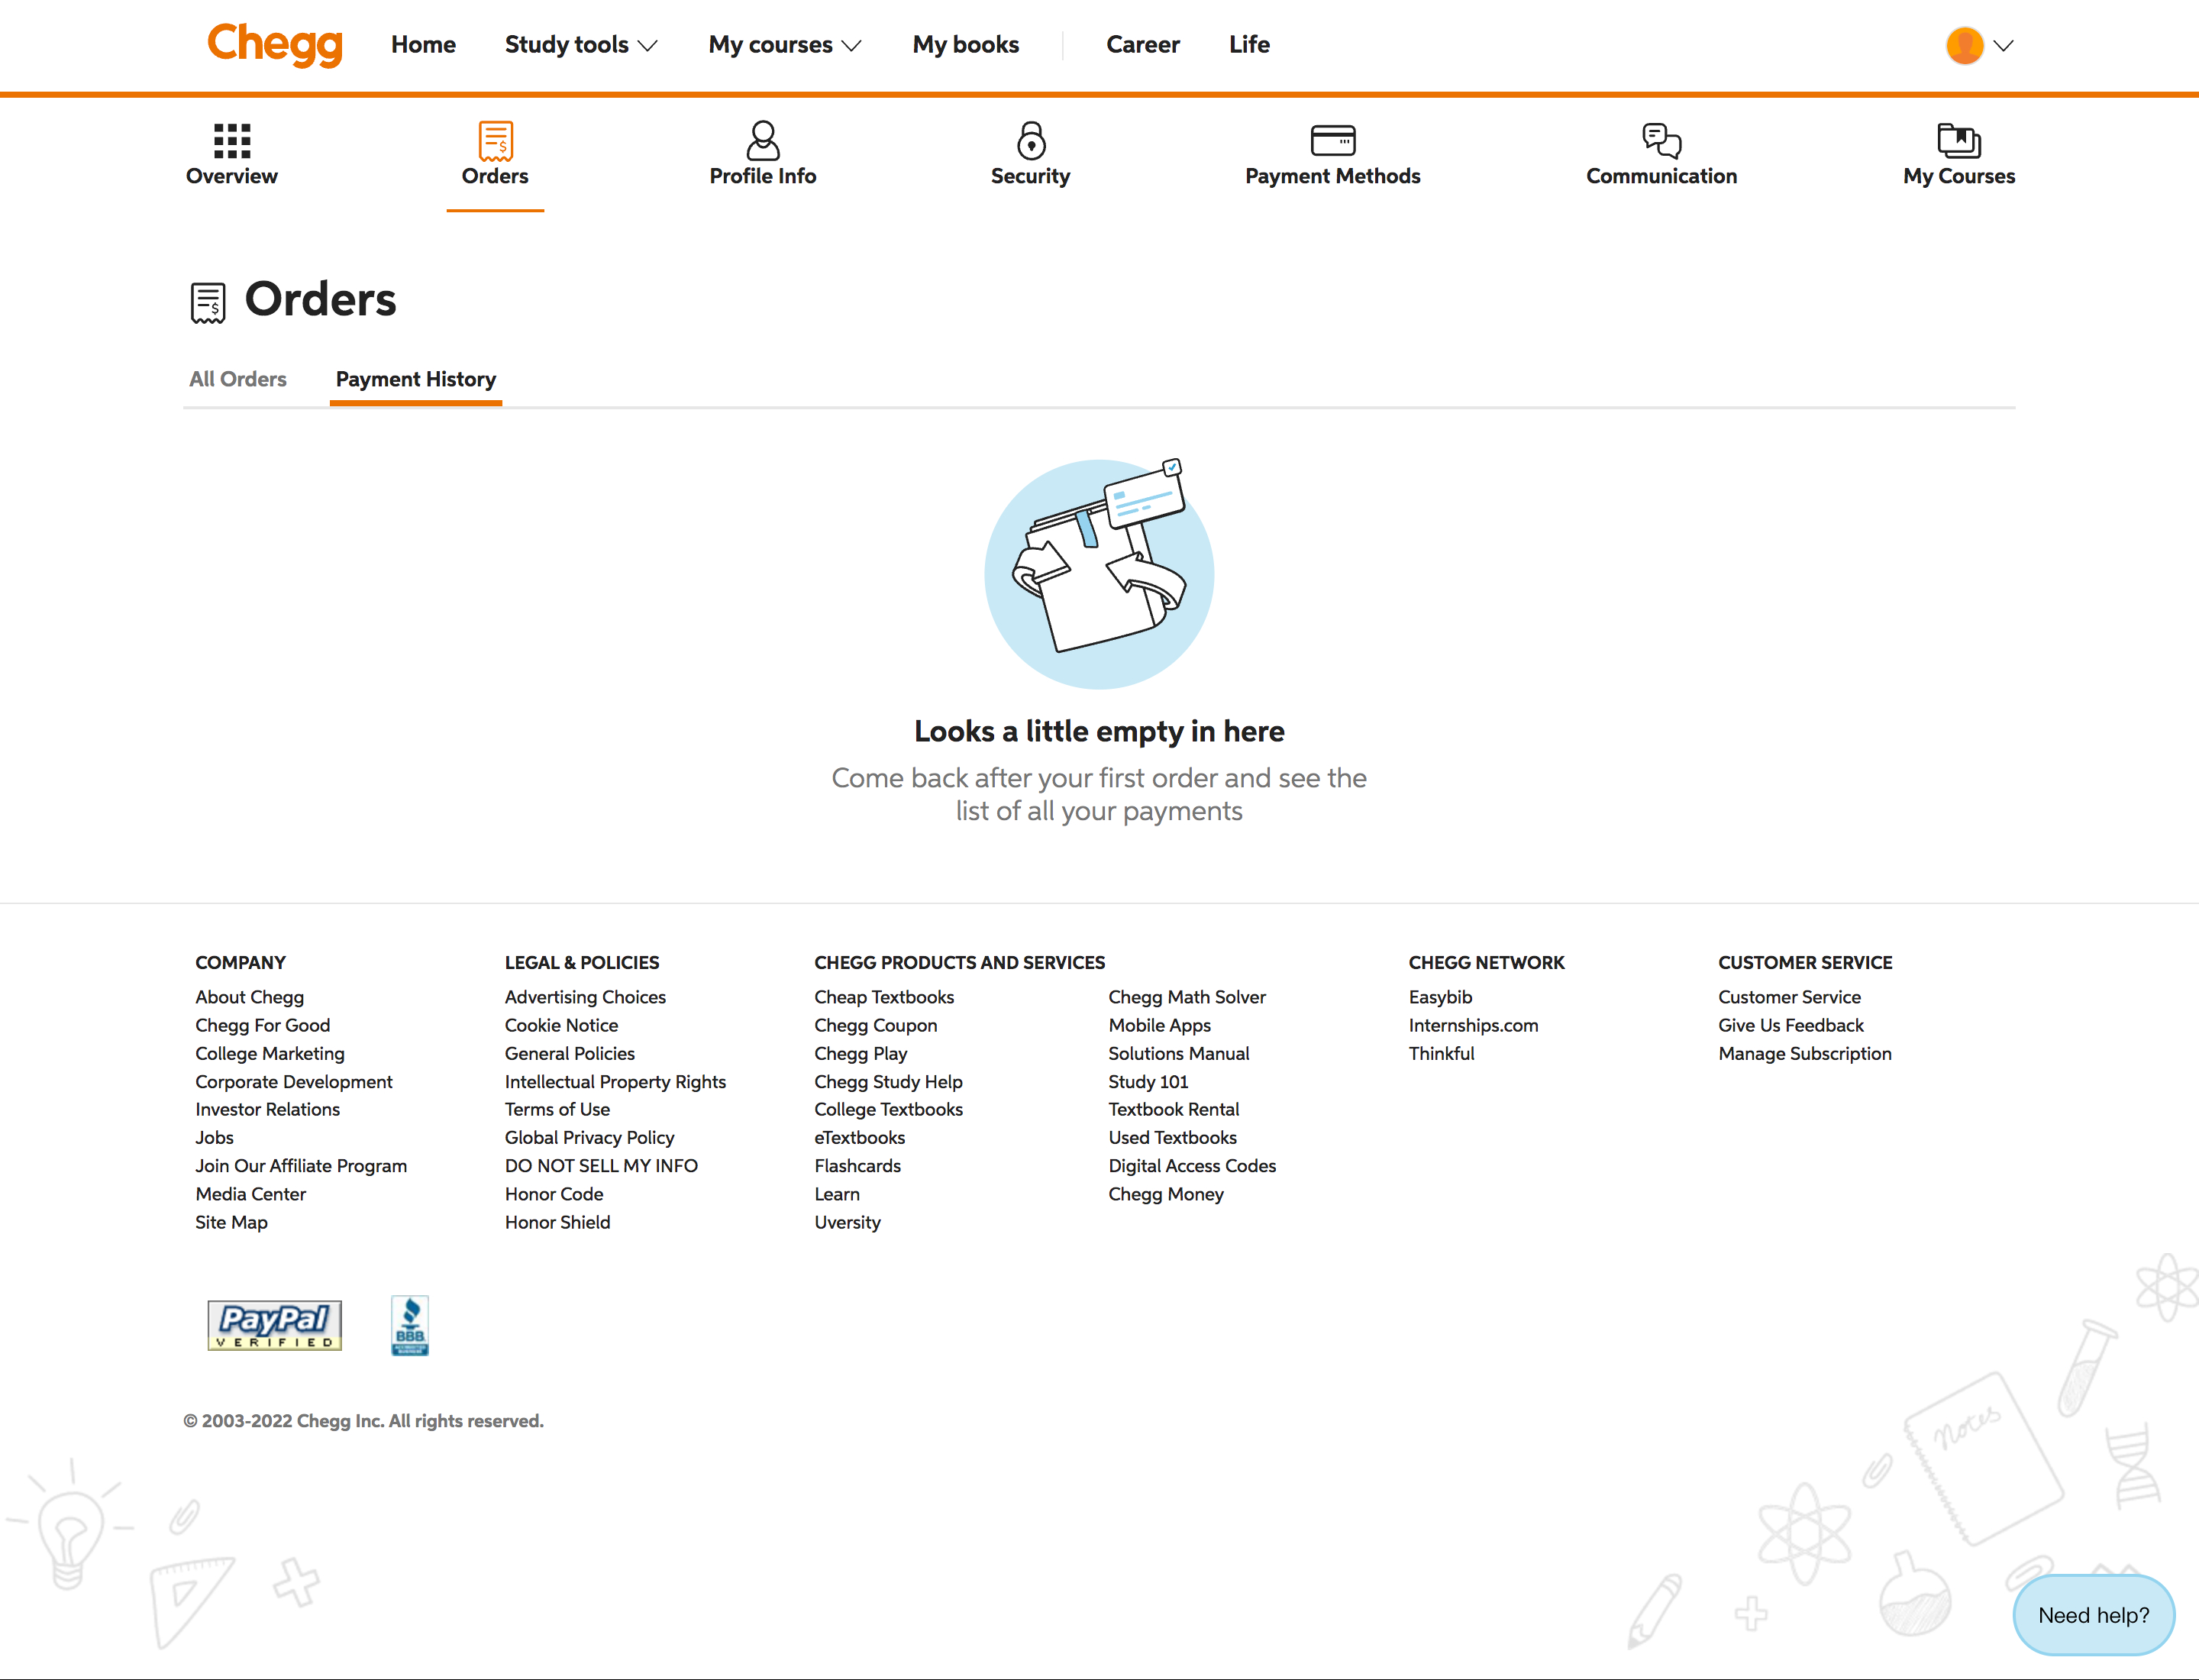
Task: Open the Thinkful link
Action: (x=1442, y=1053)
